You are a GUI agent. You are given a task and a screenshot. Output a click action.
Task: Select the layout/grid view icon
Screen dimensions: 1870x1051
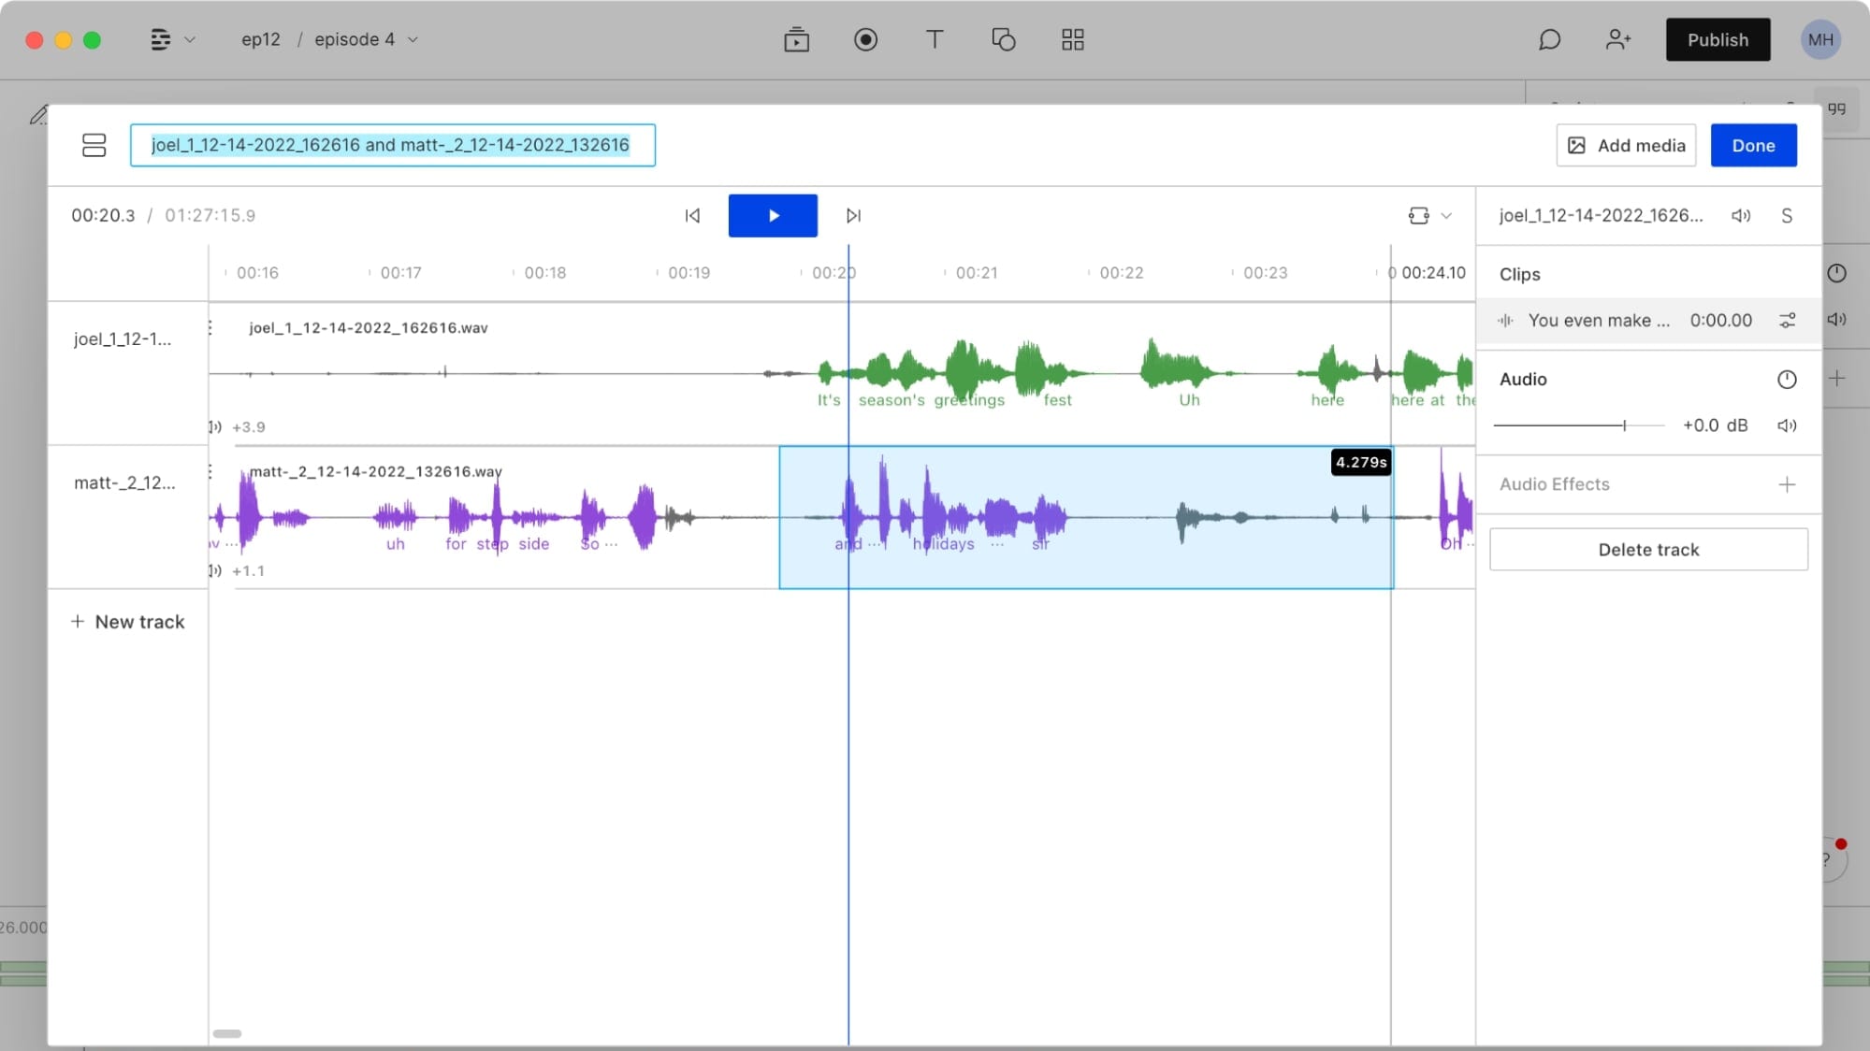coord(1072,40)
